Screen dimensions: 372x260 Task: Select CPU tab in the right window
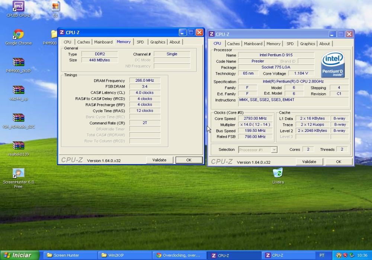(217, 43)
